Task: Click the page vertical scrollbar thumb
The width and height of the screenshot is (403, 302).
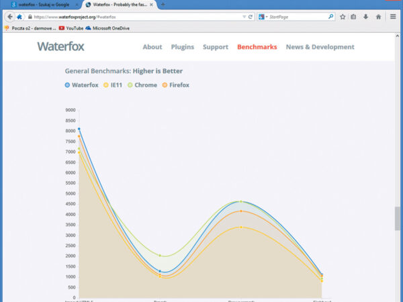Action: tap(397, 218)
